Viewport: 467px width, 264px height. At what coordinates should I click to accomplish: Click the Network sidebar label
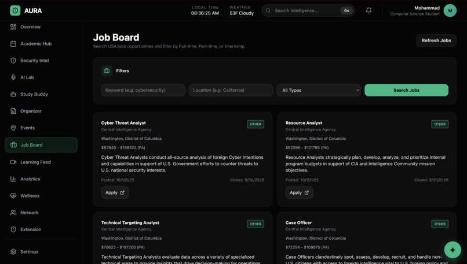29,213
